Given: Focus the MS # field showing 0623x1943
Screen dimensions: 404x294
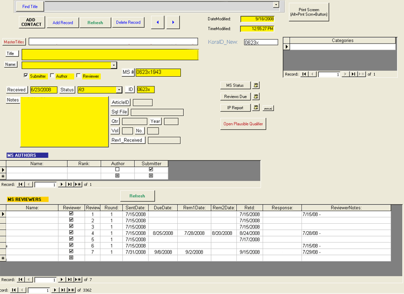Looking at the screenshot, I should point(158,72).
